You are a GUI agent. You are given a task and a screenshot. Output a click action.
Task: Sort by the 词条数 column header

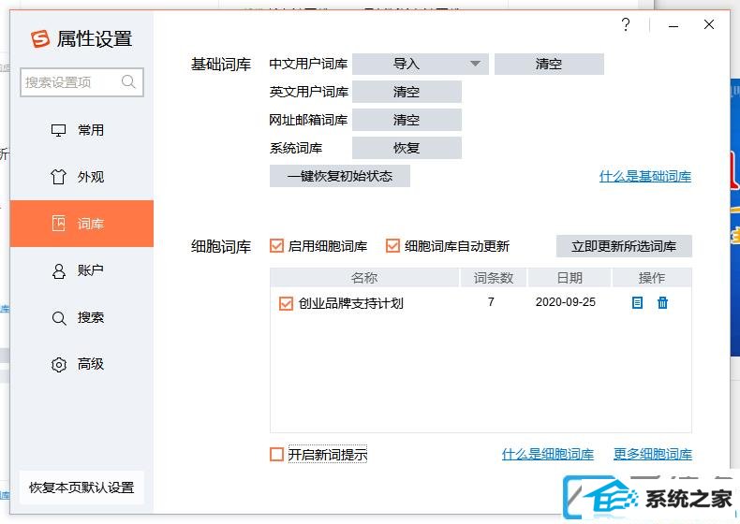point(494,278)
